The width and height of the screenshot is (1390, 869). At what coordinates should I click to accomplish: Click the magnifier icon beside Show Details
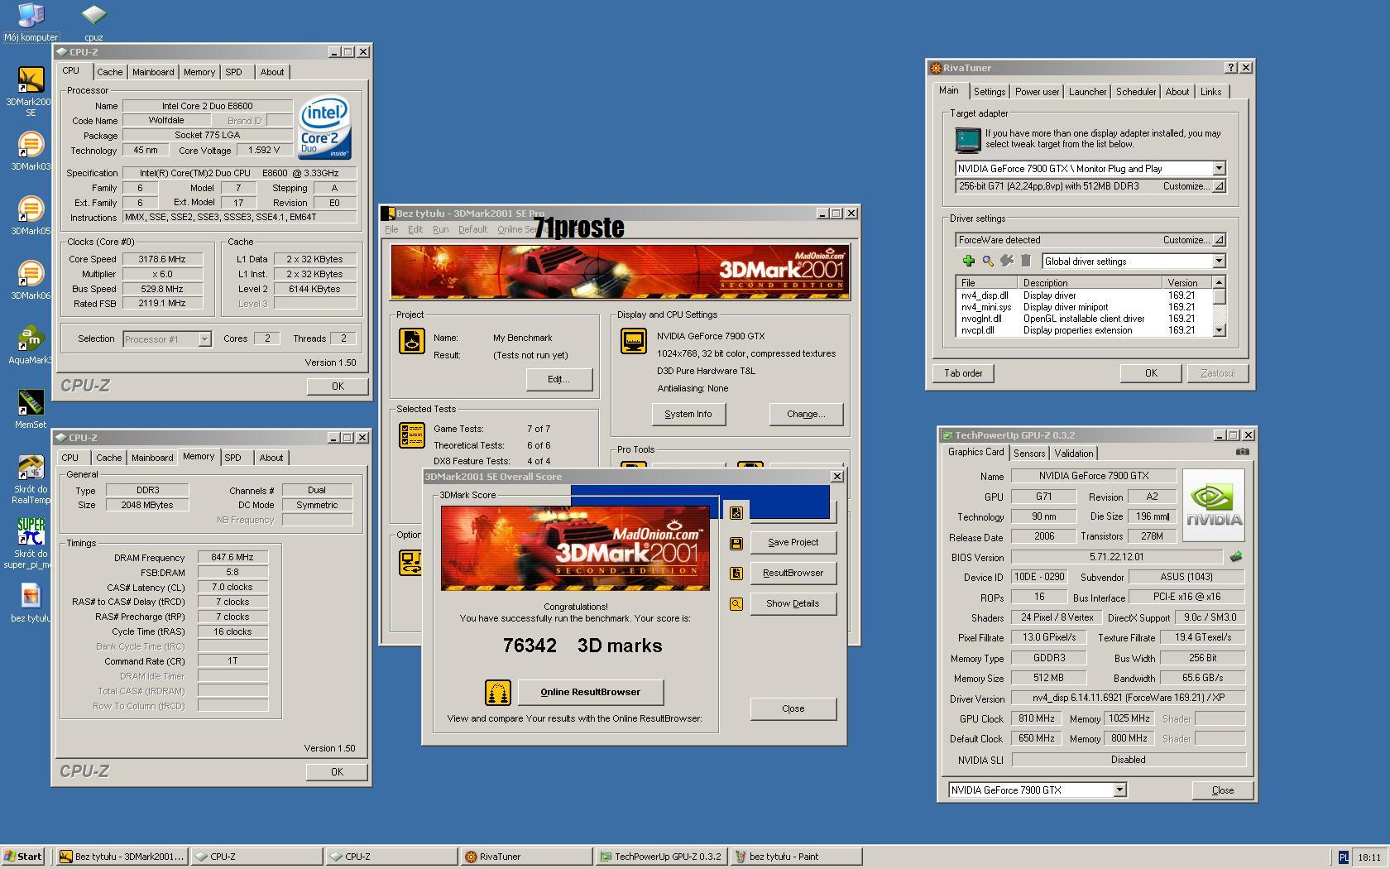[736, 604]
